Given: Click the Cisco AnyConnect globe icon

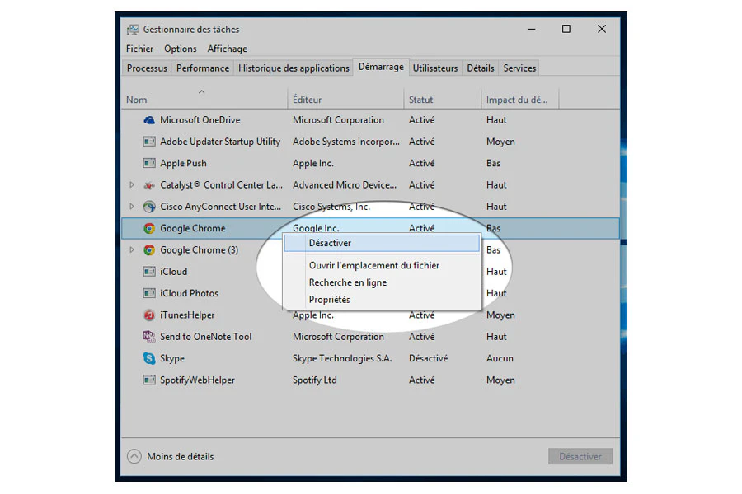Looking at the screenshot, I should click(x=149, y=207).
